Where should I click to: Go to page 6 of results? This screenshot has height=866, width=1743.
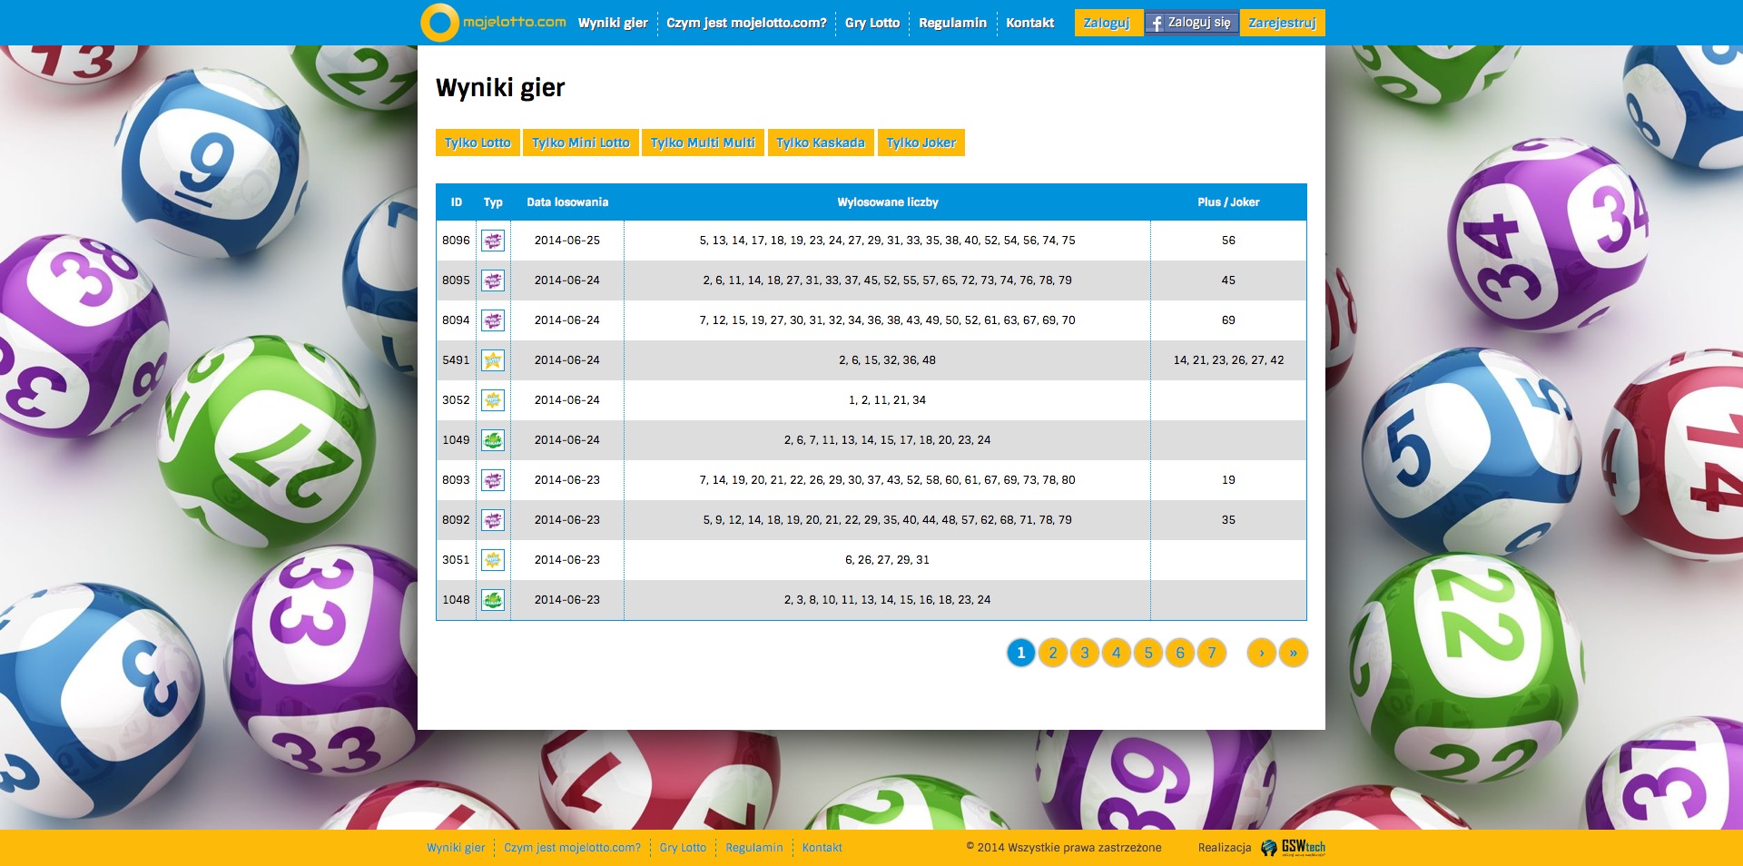1180,653
